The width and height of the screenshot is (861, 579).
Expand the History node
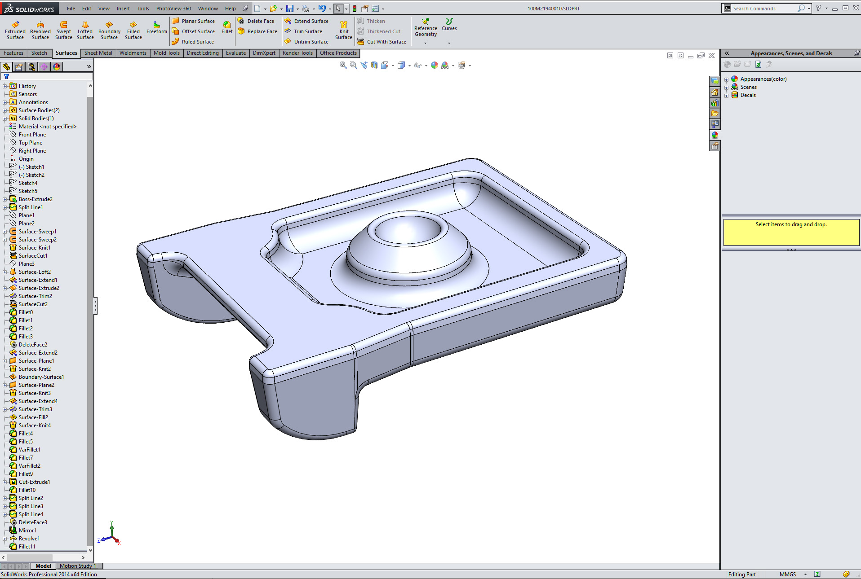coord(5,86)
